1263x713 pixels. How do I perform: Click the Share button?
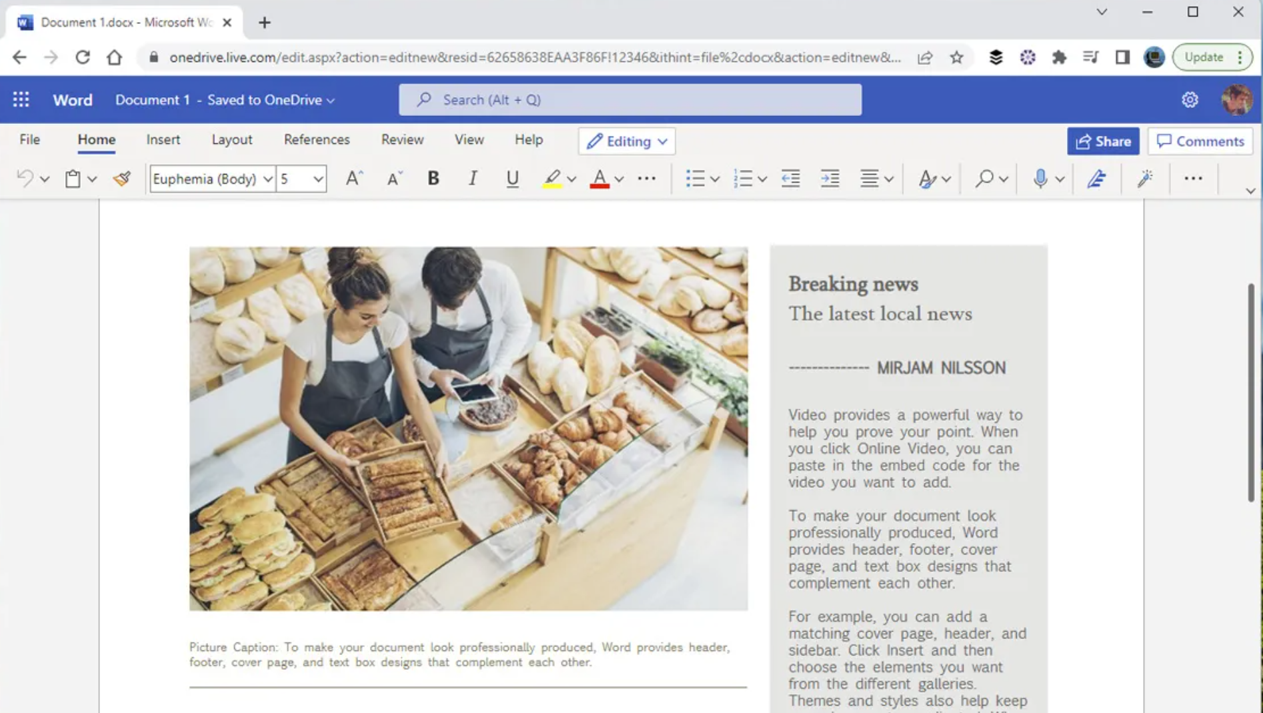pyautogui.click(x=1102, y=141)
